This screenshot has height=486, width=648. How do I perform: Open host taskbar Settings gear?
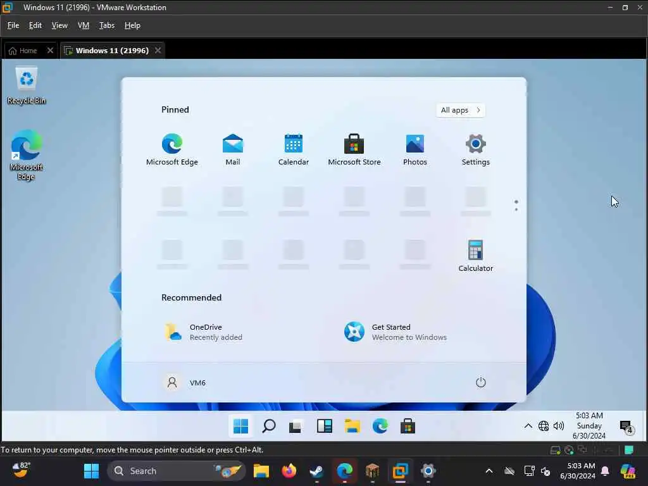[x=428, y=471]
